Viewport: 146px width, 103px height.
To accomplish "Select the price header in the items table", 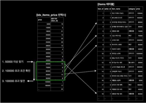I will pos(138,9).
